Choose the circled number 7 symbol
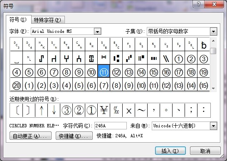 tap(54, 72)
